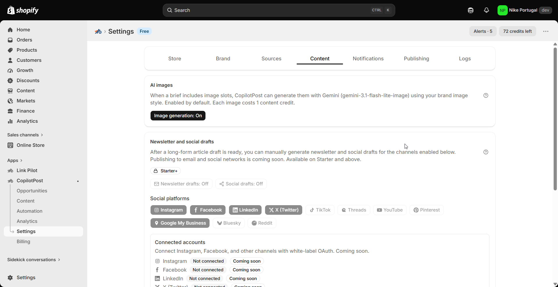558x287 pixels.
Task: Toggle the Google My Business chip
Action: coord(180,223)
